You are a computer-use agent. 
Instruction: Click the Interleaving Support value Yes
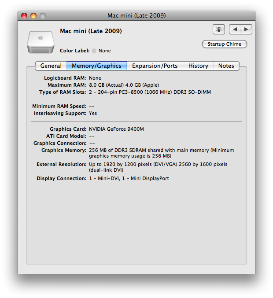click(93, 113)
